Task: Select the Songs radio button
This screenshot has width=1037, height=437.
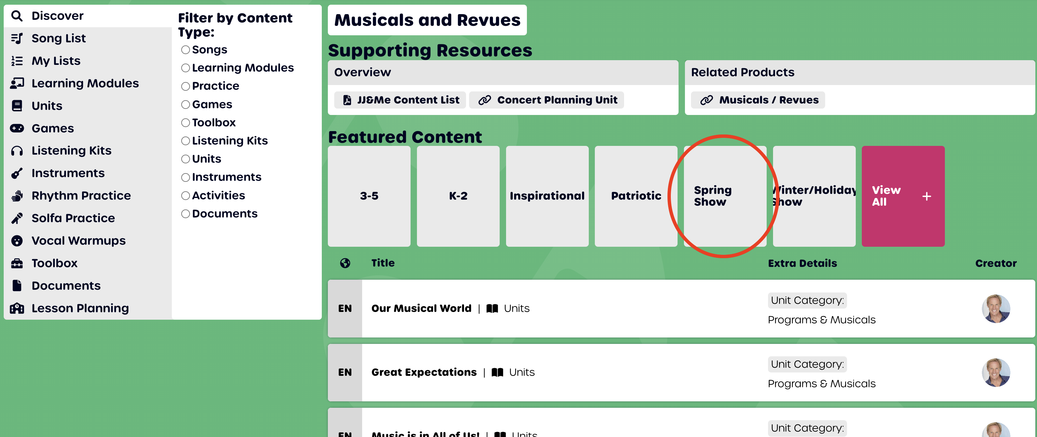Action: [x=185, y=50]
